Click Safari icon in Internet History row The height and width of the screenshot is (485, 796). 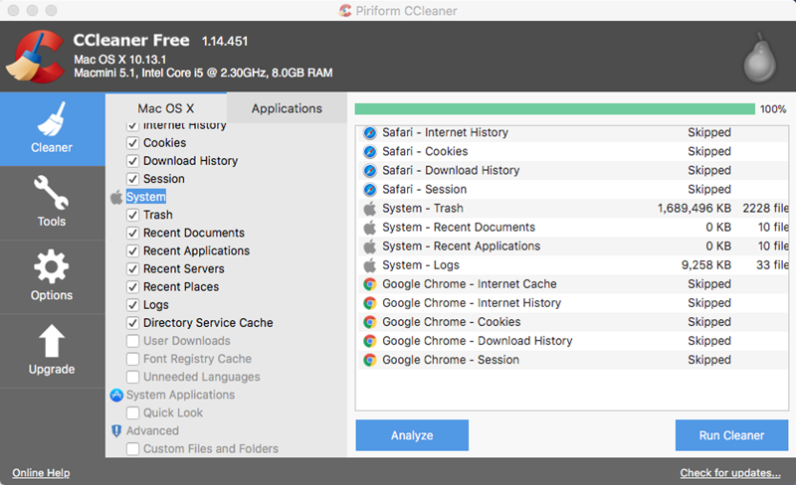click(369, 133)
